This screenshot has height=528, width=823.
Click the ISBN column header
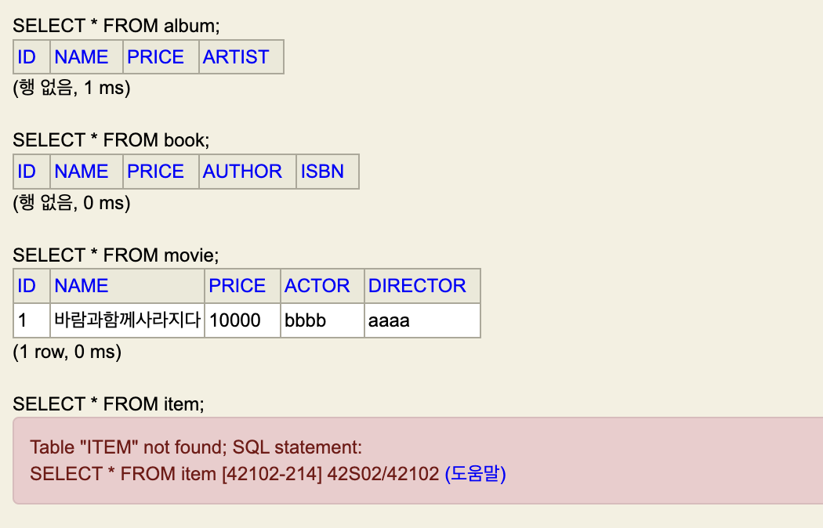[322, 172]
